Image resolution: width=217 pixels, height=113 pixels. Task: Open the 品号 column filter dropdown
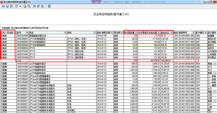27,33
